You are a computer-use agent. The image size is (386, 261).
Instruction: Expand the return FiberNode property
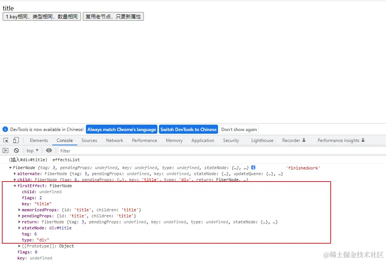click(x=20, y=222)
